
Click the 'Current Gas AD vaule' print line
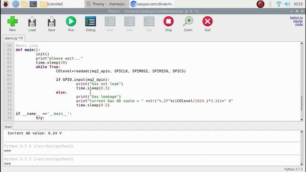coord(154,101)
